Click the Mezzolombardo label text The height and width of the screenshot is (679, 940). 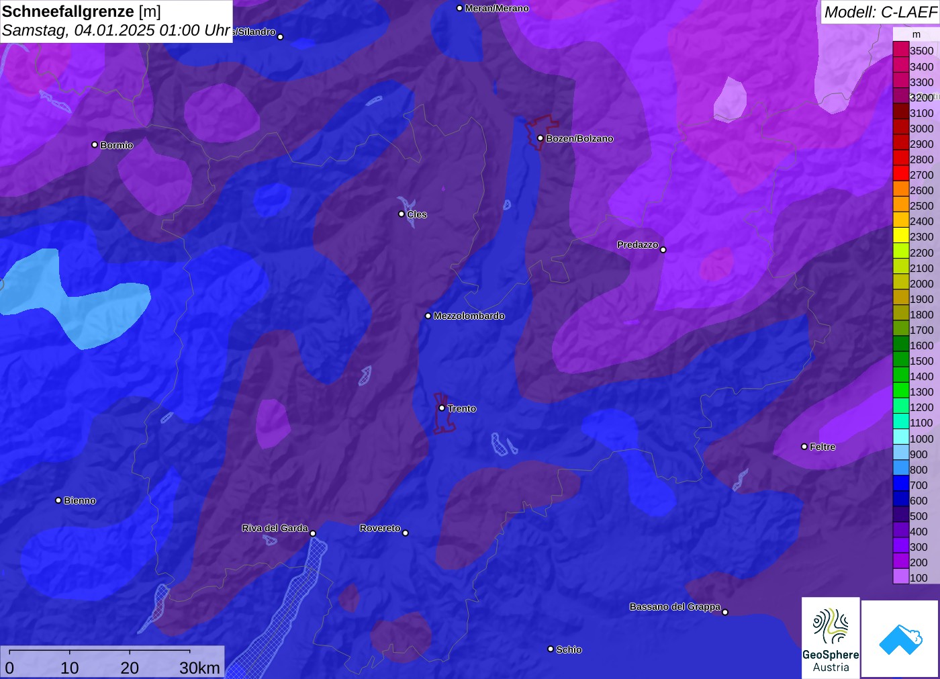tap(469, 316)
